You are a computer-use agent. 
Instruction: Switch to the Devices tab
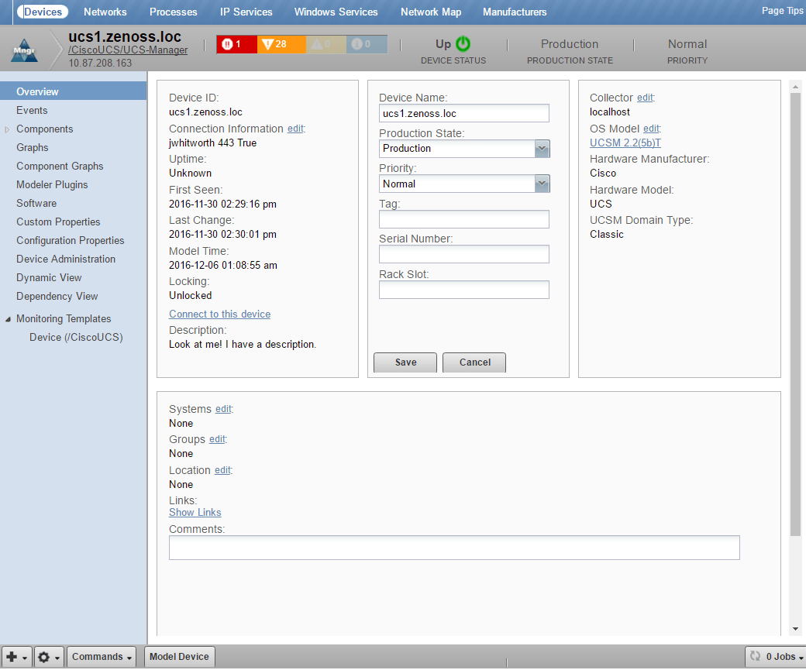[x=43, y=12]
